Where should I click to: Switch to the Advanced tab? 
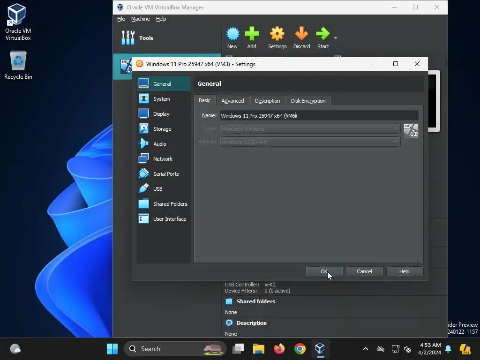(x=232, y=101)
